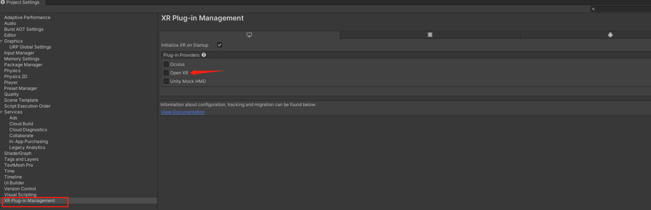Open Preset Manager settings
The height and width of the screenshot is (210, 651).
20,88
